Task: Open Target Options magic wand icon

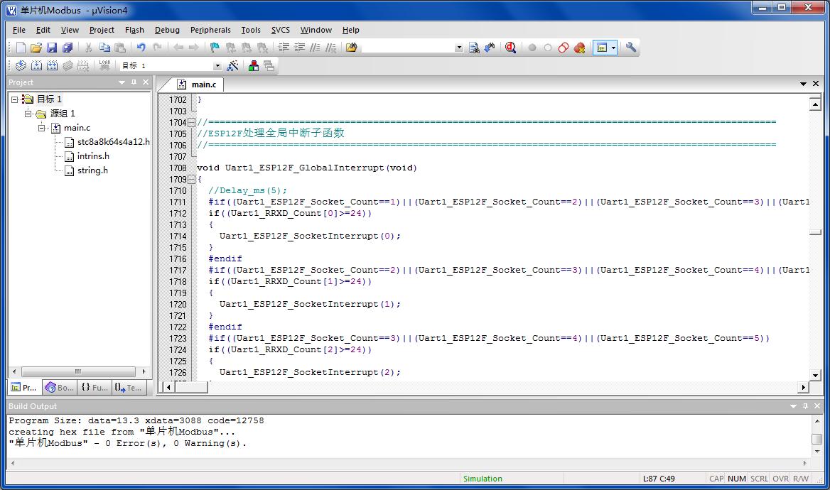Action: click(232, 65)
